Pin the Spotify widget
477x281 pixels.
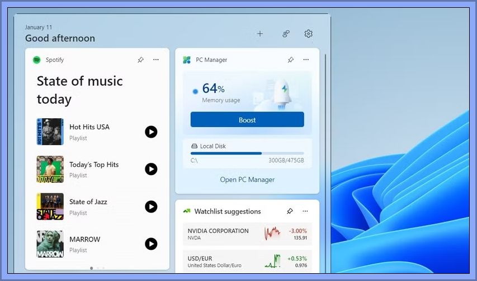click(140, 60)
